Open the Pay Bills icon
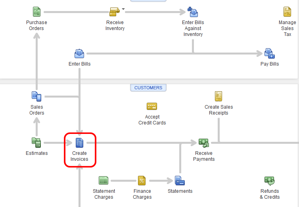The image size is (299, 207). (x=269, y=53)
